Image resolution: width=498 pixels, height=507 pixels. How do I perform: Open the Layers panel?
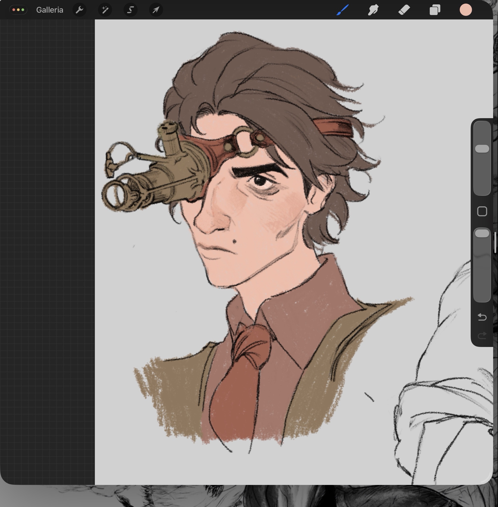(x=435, y=10)
